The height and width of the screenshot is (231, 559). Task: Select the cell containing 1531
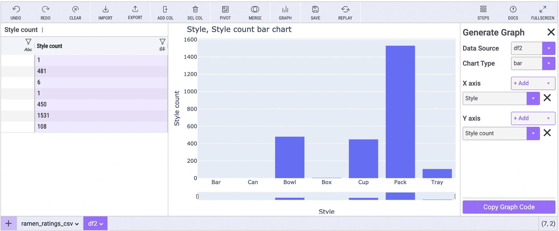tap(101, 116)
